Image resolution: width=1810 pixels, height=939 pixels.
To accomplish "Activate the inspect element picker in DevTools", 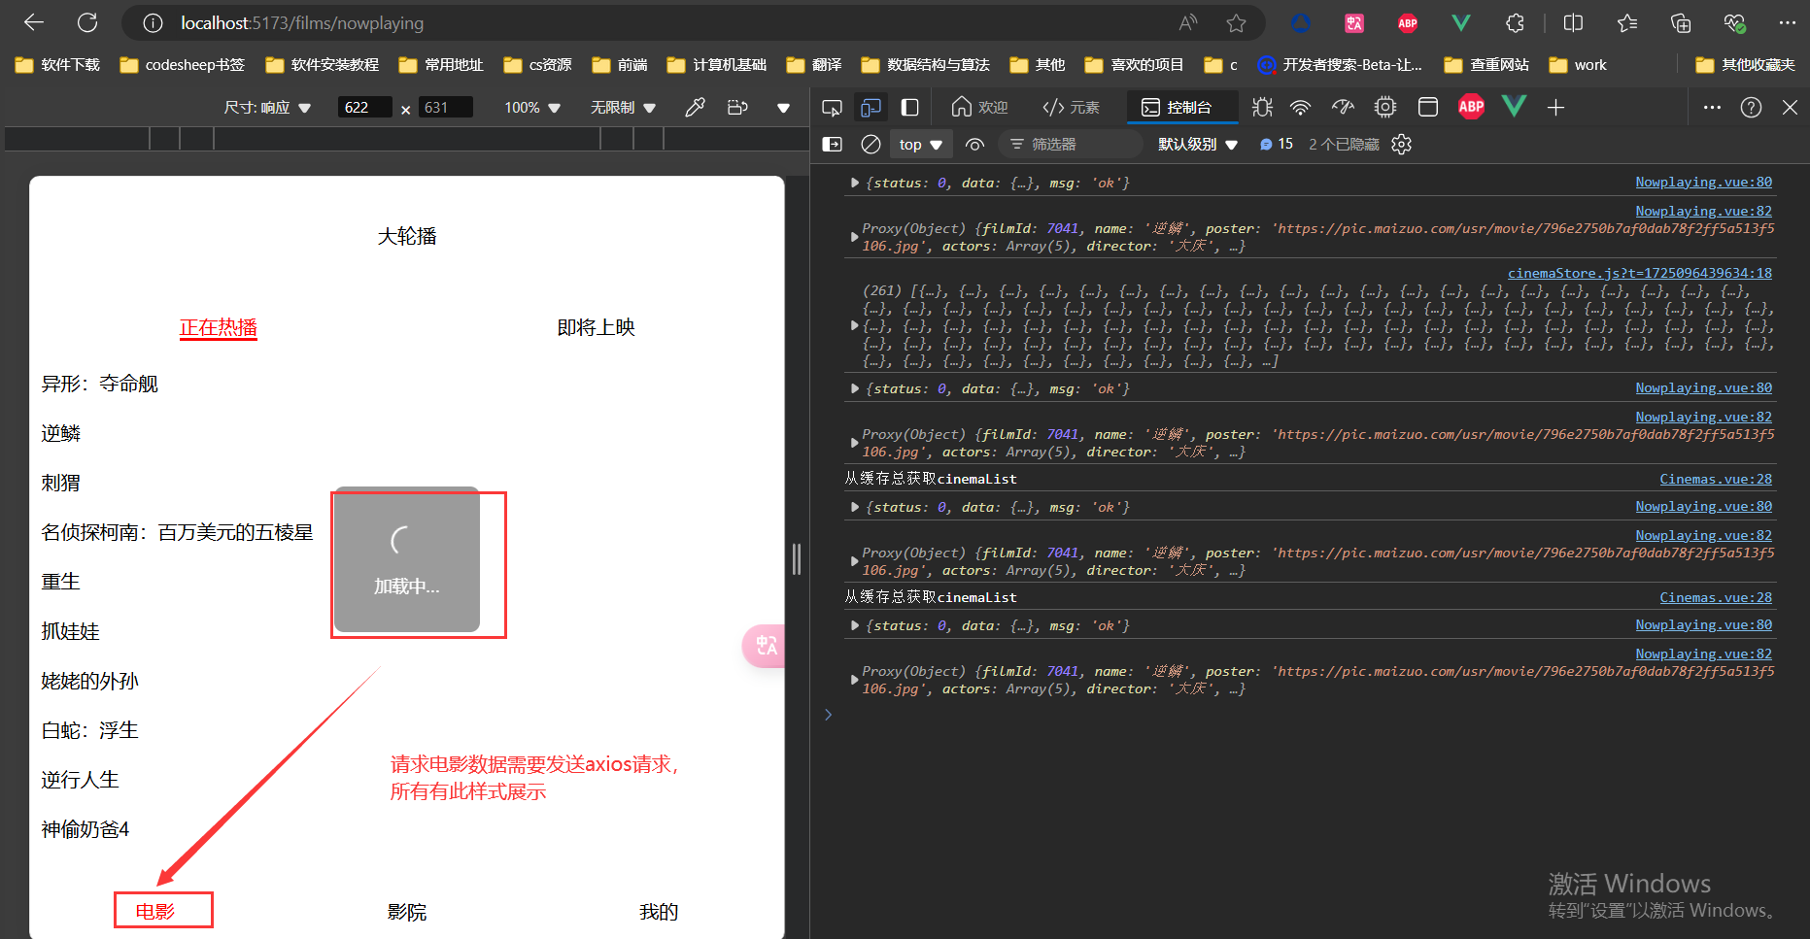I will coord(832,107).
